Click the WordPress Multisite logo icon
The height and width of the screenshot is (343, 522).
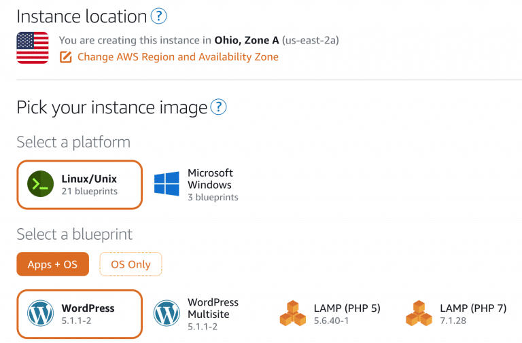167,313
